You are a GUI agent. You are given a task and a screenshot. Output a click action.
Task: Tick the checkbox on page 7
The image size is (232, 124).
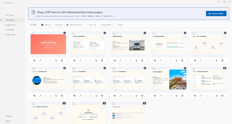74,69
